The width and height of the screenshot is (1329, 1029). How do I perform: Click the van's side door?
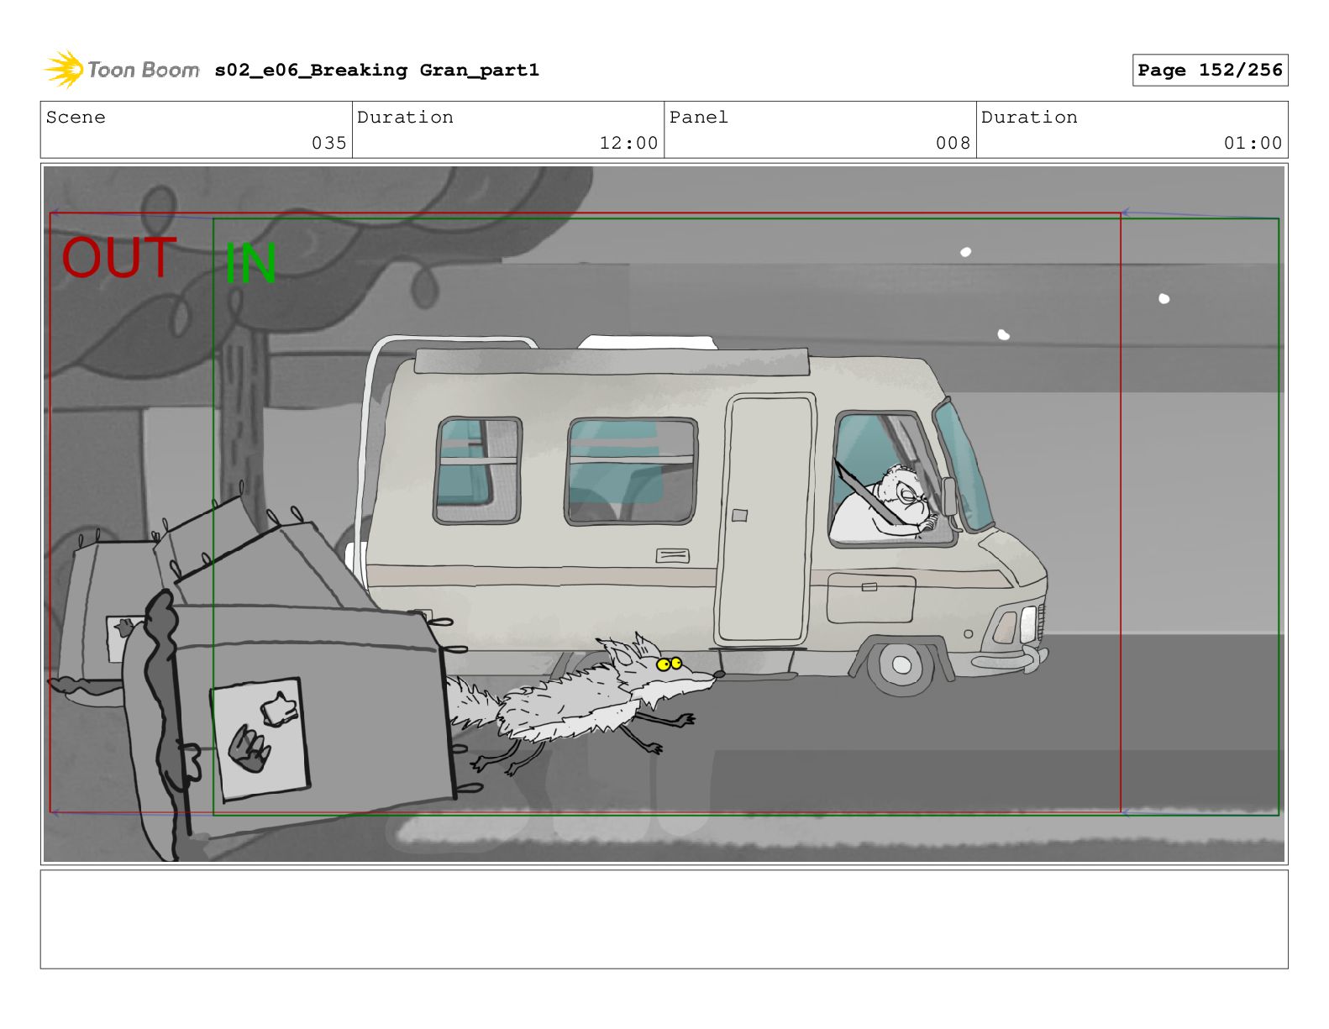click(765, 520)
